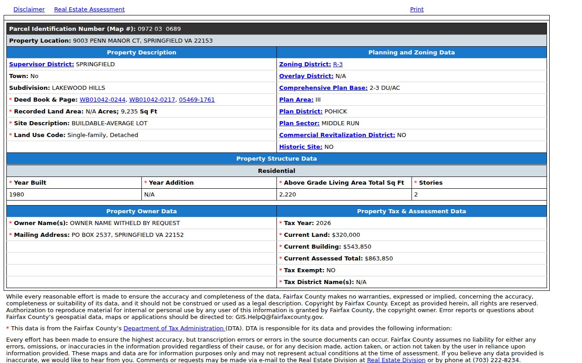
Task: Select the 9,235 Sq Ft land area
Action: pyautogui.click(x=139, y=111)
